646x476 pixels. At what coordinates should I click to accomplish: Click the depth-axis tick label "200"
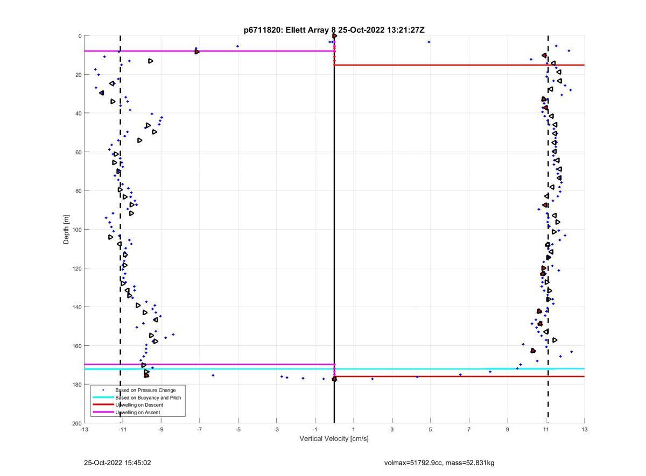(77, 423)
